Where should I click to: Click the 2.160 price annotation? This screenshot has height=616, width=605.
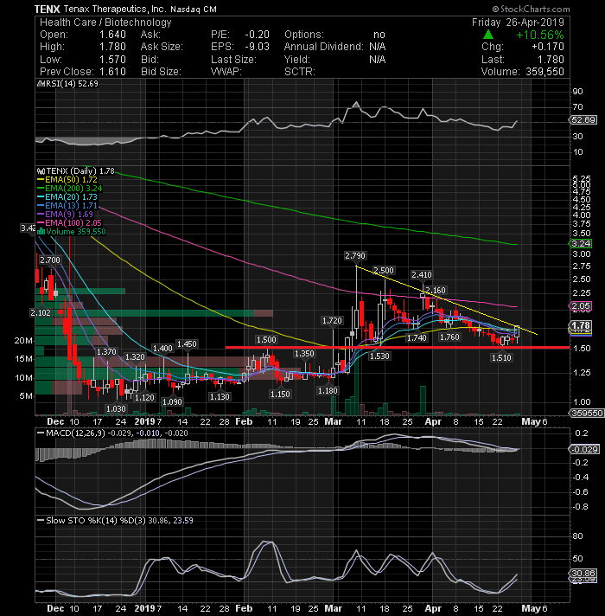tap(436, 291)
